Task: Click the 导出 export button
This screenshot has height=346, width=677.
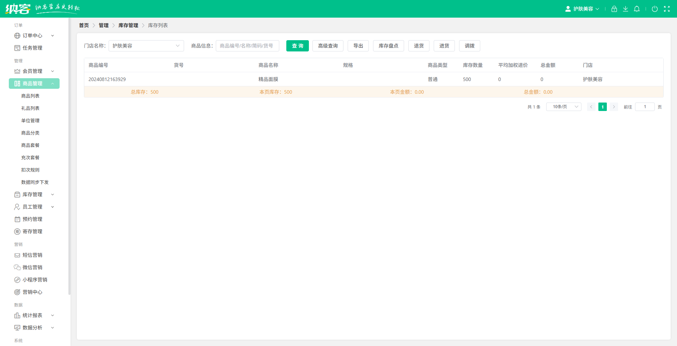Action: (x=358, y=45)
